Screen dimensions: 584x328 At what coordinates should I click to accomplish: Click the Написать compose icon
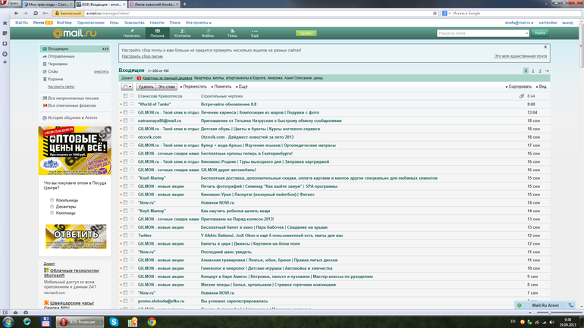tap(132, 33)
